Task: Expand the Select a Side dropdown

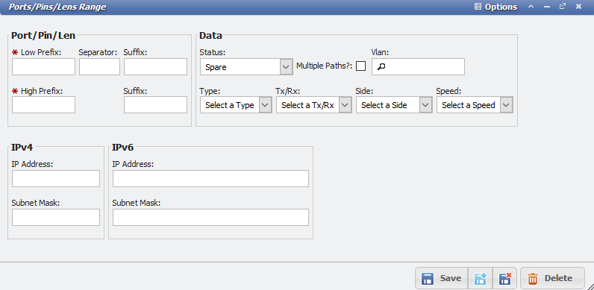Action: pyautogui.click(x=393, y=105)
